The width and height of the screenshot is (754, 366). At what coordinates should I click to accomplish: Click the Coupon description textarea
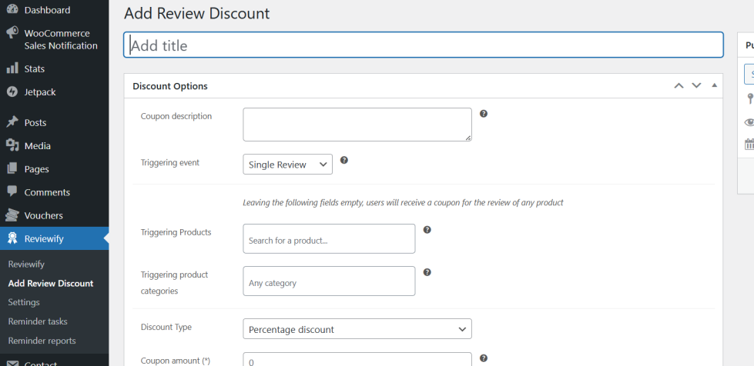coord(357,125)
